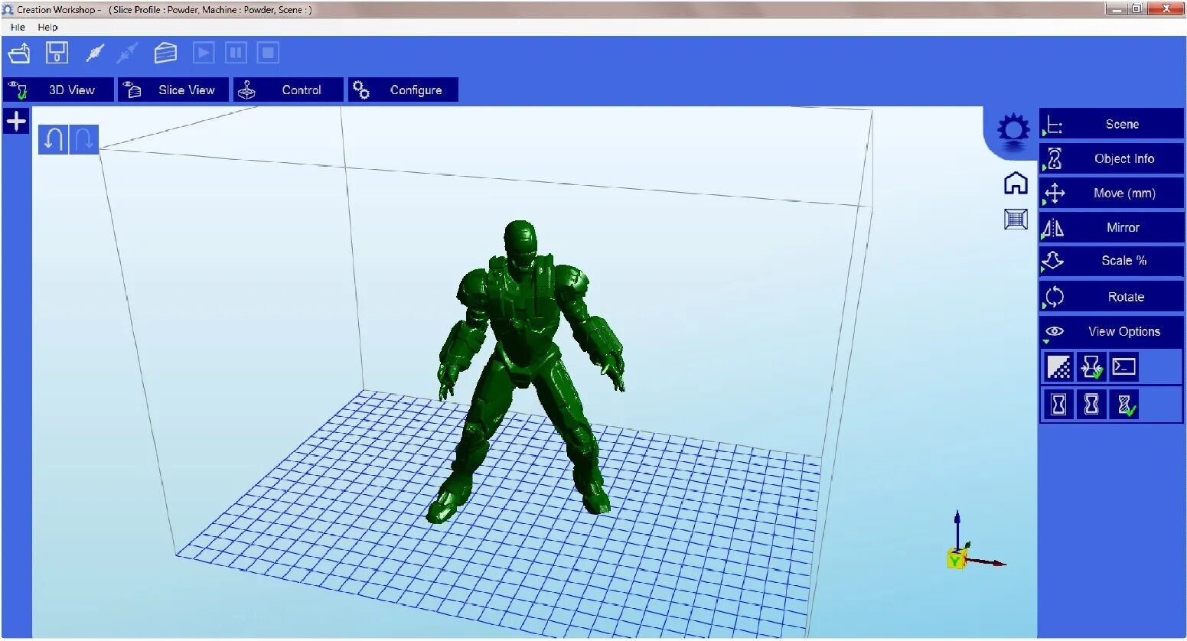The image size is (1187, 641).
Task: Toggle the gradient transparency view option
Action: (1059, 367)
